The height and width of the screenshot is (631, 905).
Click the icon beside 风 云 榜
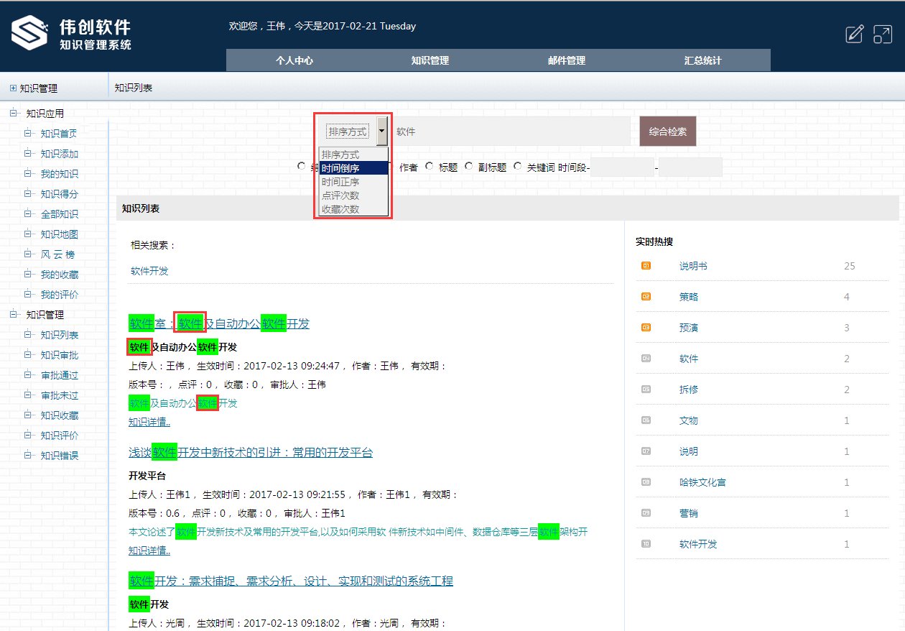pyautogui.click(x=27, y=254)
